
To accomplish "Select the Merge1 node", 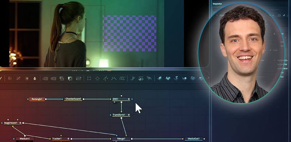I will (x=121, y=139).
